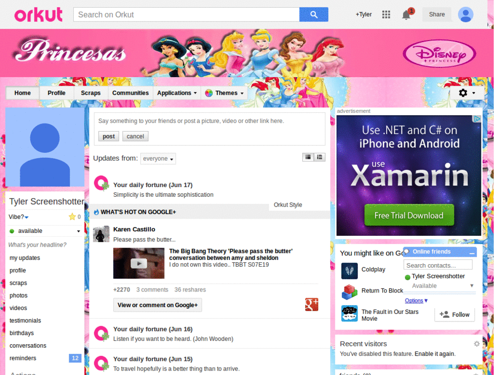
Task: Click Free Trial Download in the ad
Action: click(409, 215)
